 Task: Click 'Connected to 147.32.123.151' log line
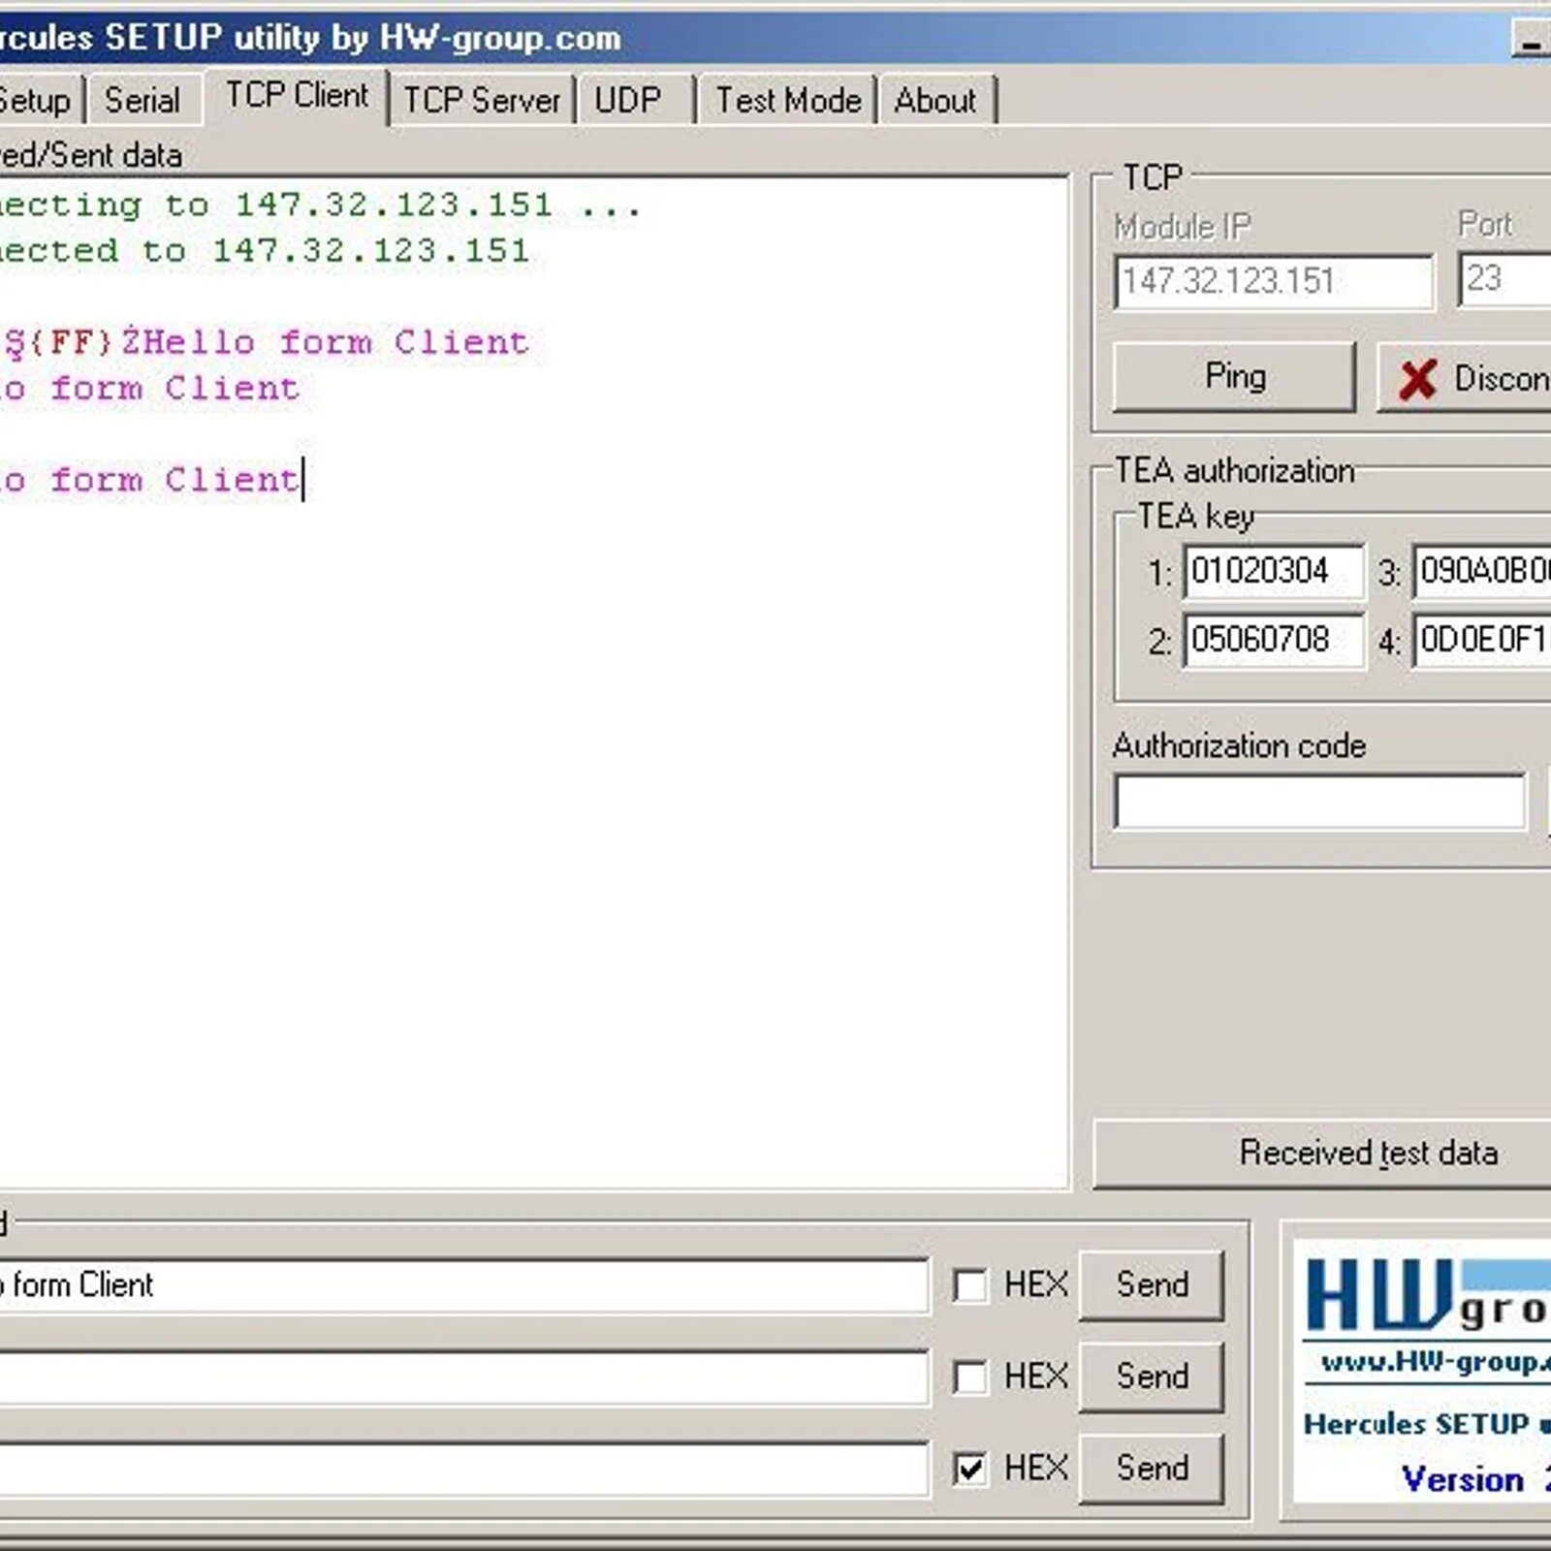click(265, 251)
